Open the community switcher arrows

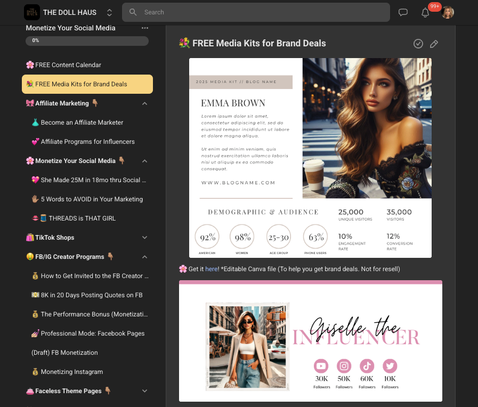109,12
